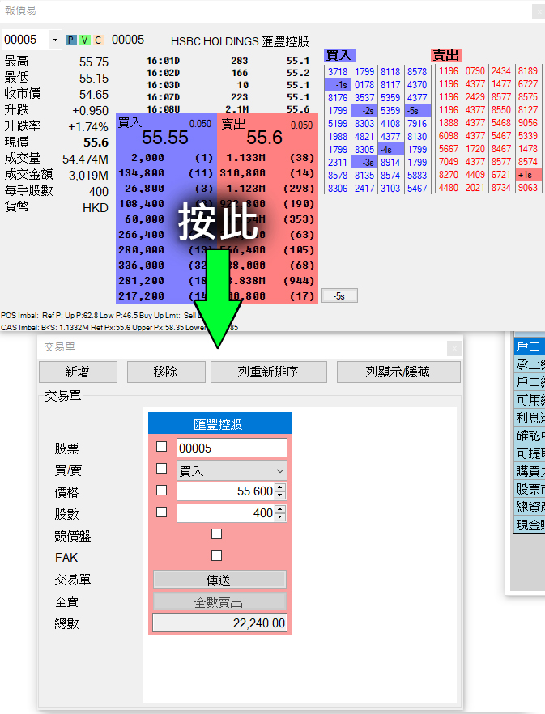The height and width of the screenshot is (714, 545).
Task: Click the highlighted -1s buy broker cell
Action: click(x=338, y=85)
